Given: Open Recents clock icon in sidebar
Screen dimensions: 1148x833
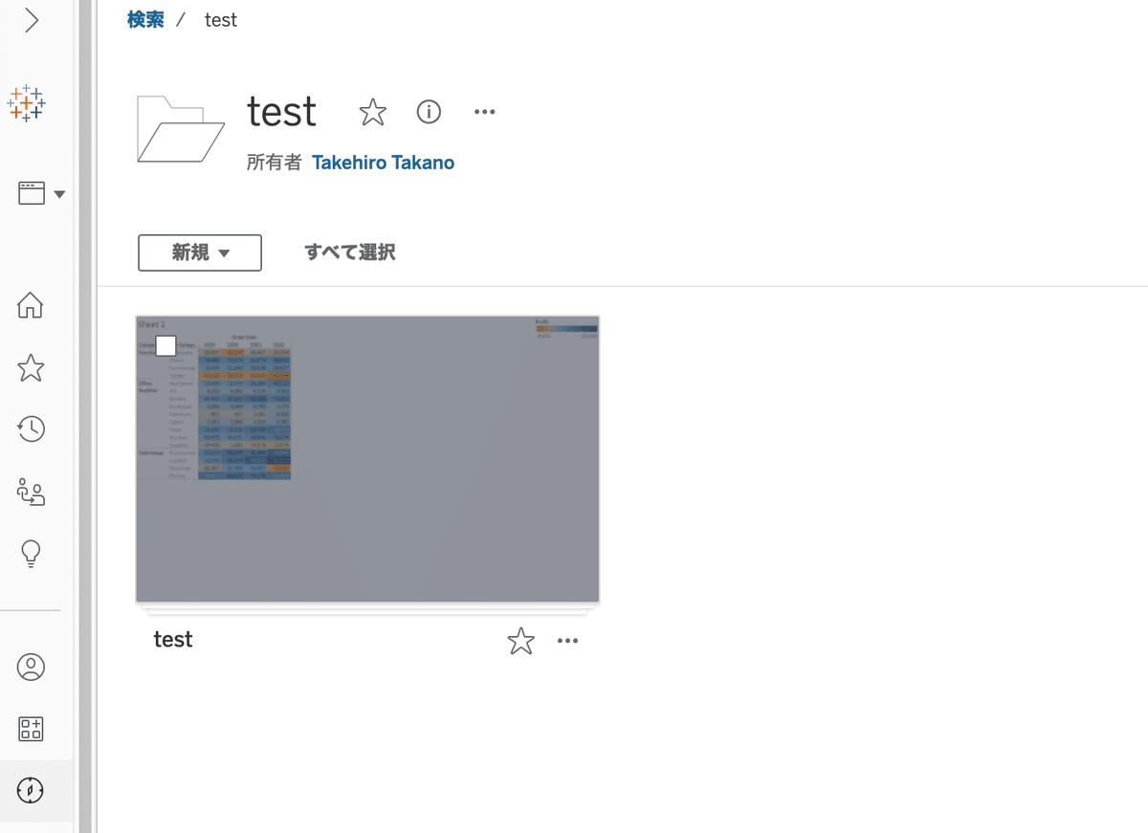Looking at the screenshot, I should [x=31, y=429].
